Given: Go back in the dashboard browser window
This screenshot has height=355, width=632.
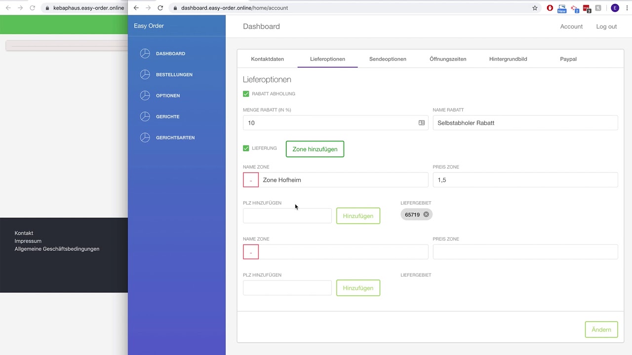Looking at the screenshot, I should (x=136, y=8).
